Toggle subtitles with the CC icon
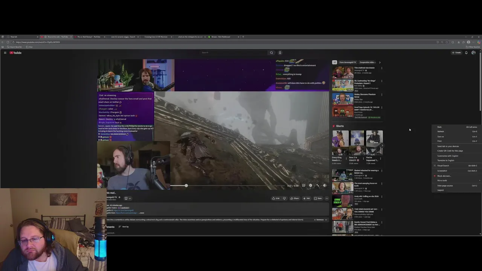 (304, 186)
